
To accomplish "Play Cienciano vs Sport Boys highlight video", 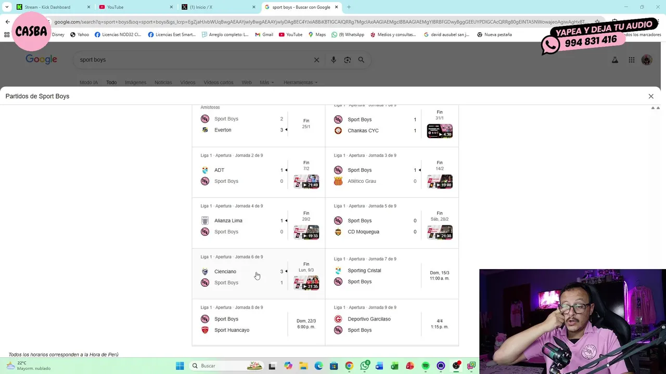I will click(x=306, y=283).
